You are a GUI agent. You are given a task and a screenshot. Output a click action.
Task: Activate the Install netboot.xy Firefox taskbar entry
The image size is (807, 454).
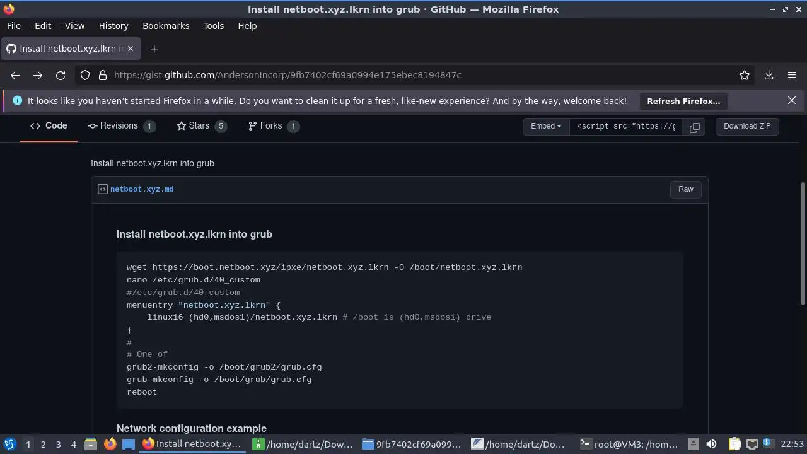click(194, 444)
